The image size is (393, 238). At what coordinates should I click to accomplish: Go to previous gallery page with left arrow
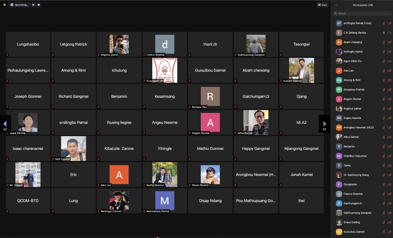[5, 124]
